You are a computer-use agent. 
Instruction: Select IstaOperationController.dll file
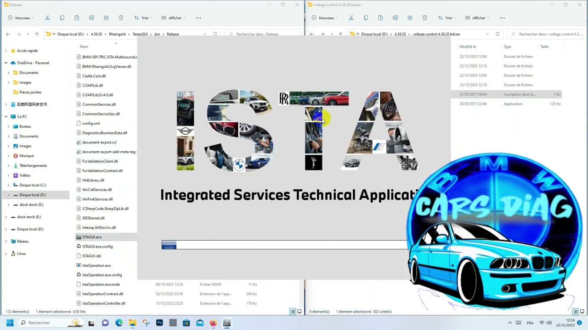[x=104, y=303]
